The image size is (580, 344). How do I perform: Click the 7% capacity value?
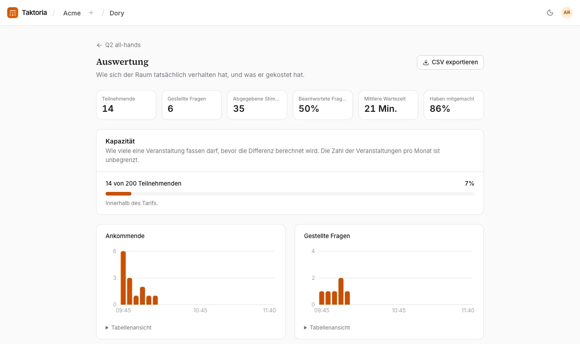pos(469,184)
